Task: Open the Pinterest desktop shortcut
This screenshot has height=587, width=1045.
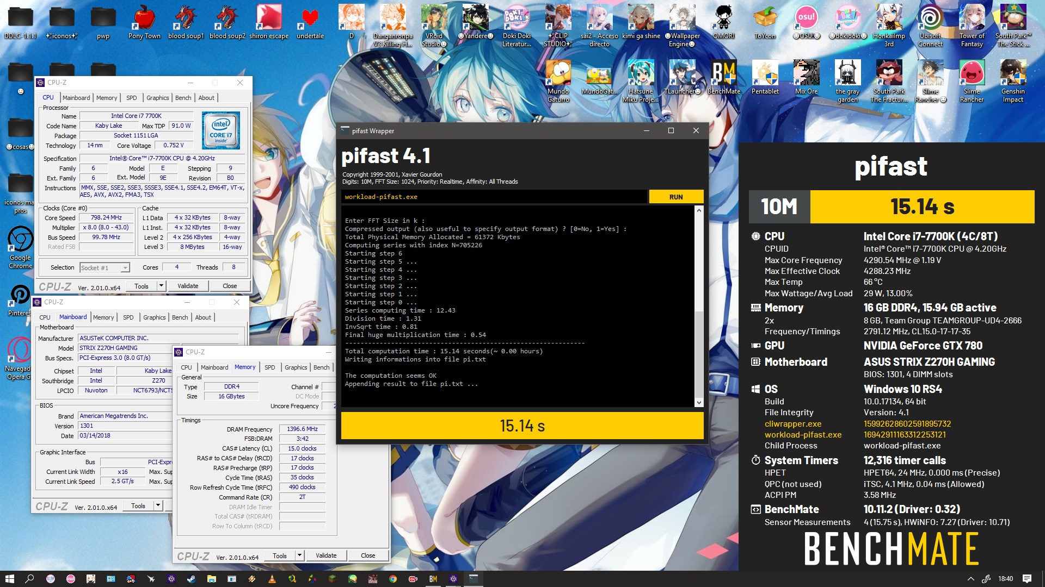Action: pyautogui.click(x=20, y=300)
